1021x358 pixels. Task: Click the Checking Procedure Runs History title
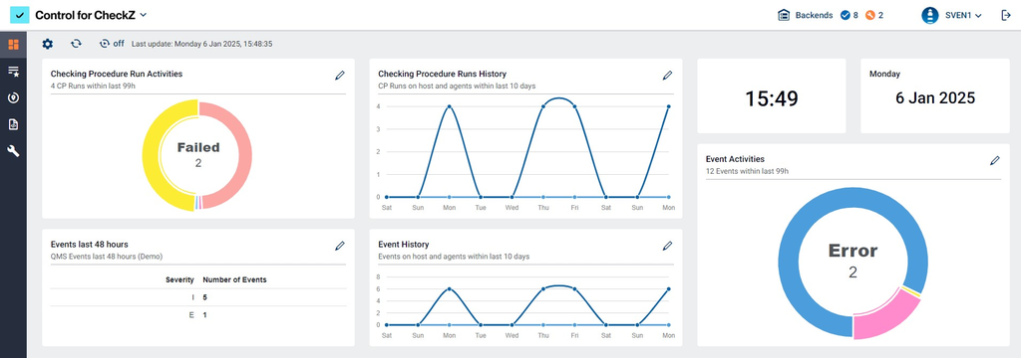point(442,74)
